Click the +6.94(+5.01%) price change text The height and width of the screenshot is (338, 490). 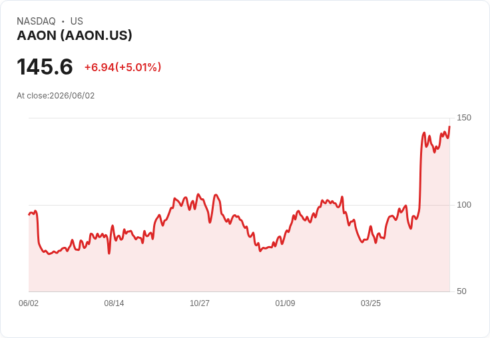pyautogui.click(x=122, y=67)
